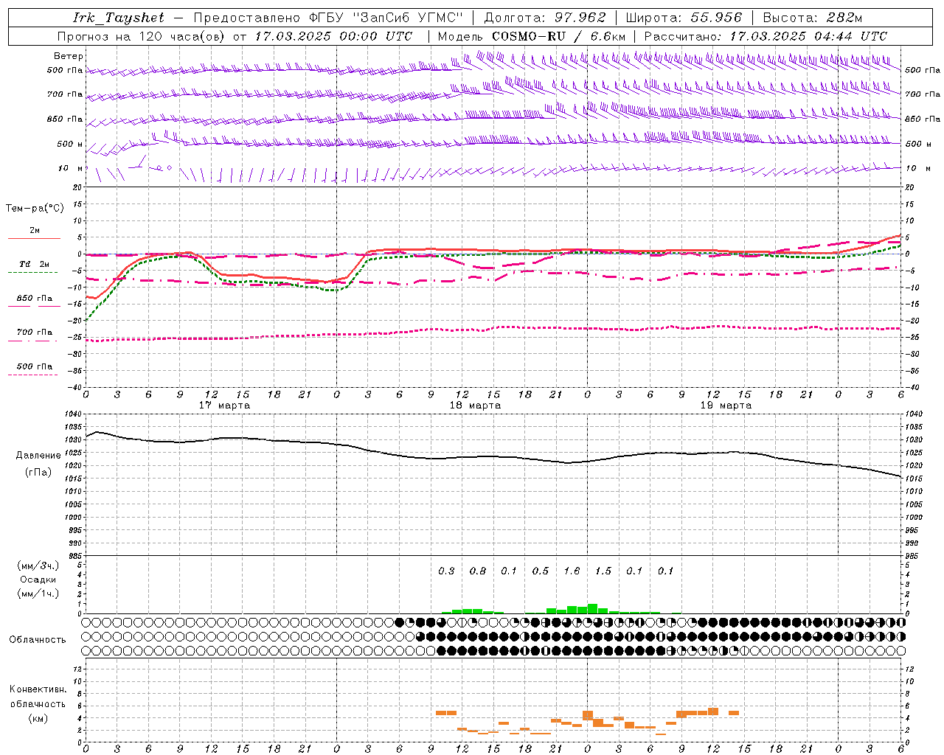Click the 19 марта date label
The image size is (944, 755).
(x=726, y=406)
